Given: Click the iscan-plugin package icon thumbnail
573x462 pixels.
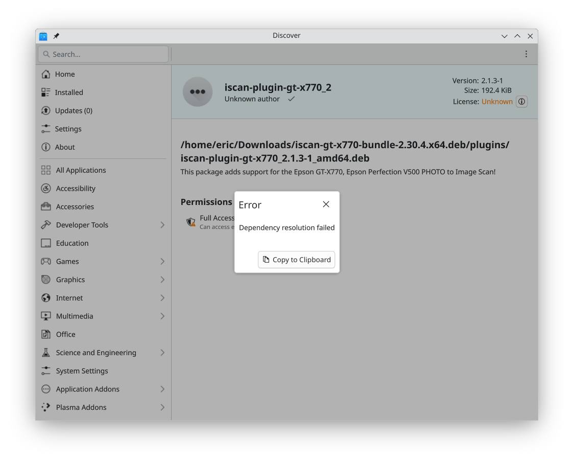Looking at the screenshot, I should pos(198,92).
